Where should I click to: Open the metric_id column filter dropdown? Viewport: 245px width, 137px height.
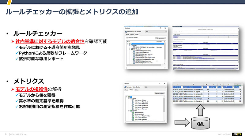click(182, 87)
